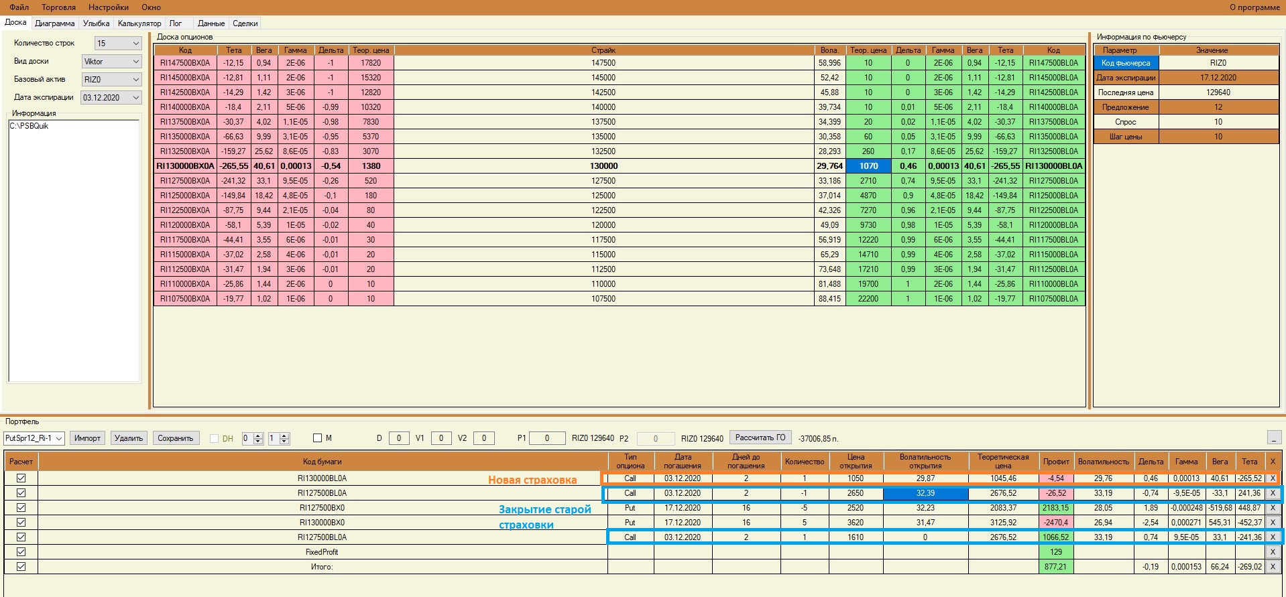The image size is (1286, 597).
Task: Click the total profit cell 877,21
Action: click(1056, 567)
